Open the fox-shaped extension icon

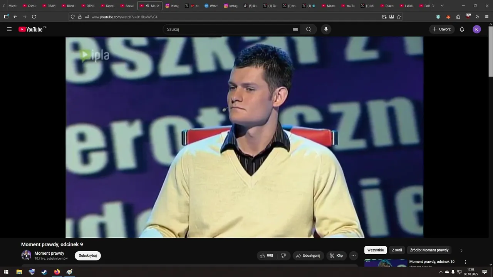[448, 17]
